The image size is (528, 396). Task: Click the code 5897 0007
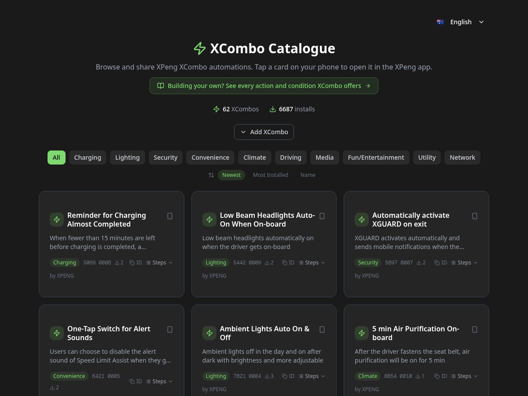[x=399, y=263]
